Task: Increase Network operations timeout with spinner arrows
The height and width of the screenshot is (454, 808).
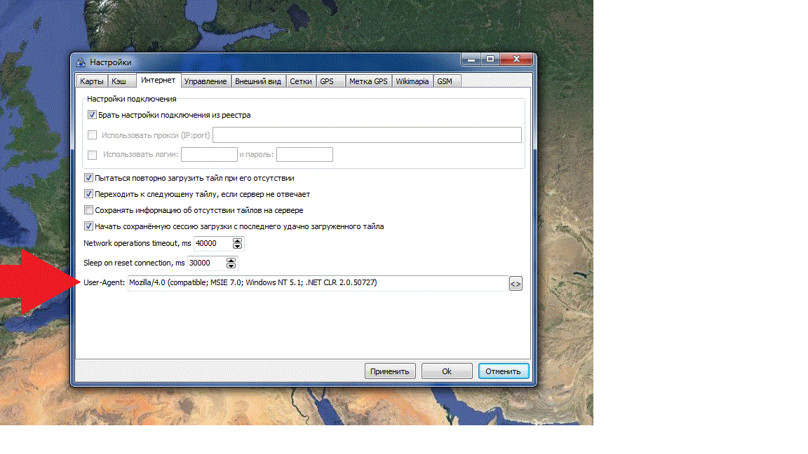Action: 237,241
